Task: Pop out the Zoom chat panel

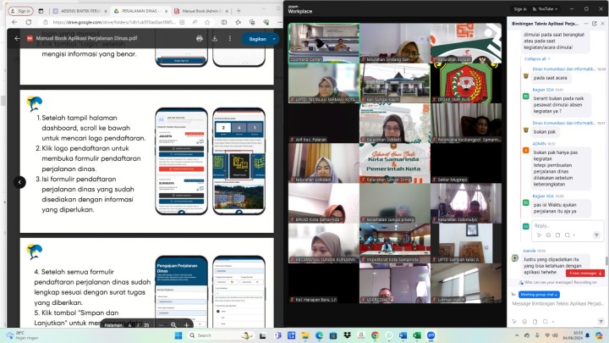Action: tap(595, 24)
